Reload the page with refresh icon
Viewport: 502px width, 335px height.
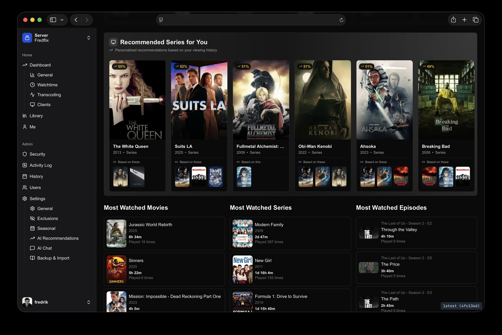(x=341, y=20)
